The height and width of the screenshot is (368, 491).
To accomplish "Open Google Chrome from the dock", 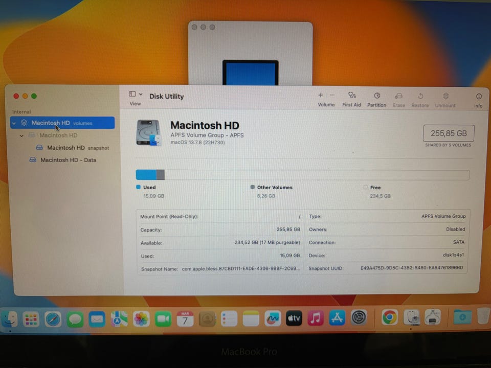I will tap(390, 318).
